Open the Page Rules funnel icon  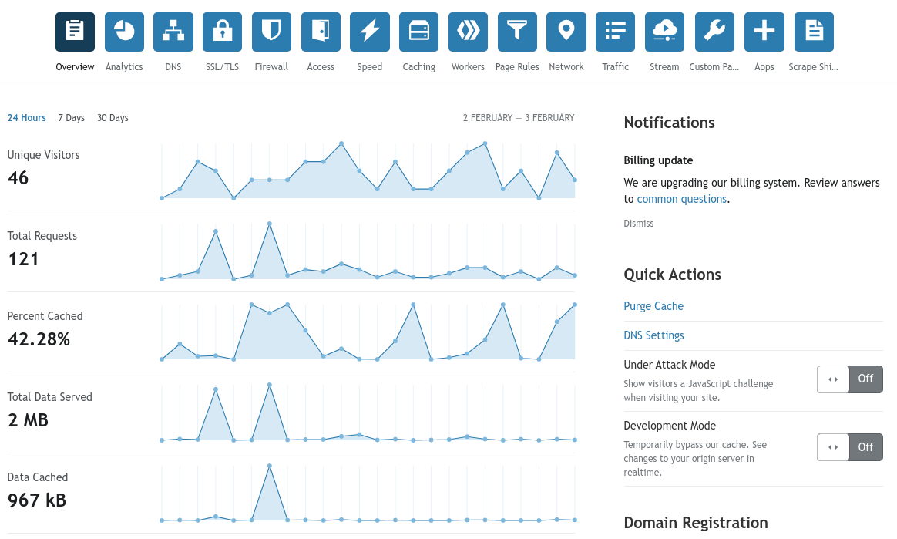[517, 32]
